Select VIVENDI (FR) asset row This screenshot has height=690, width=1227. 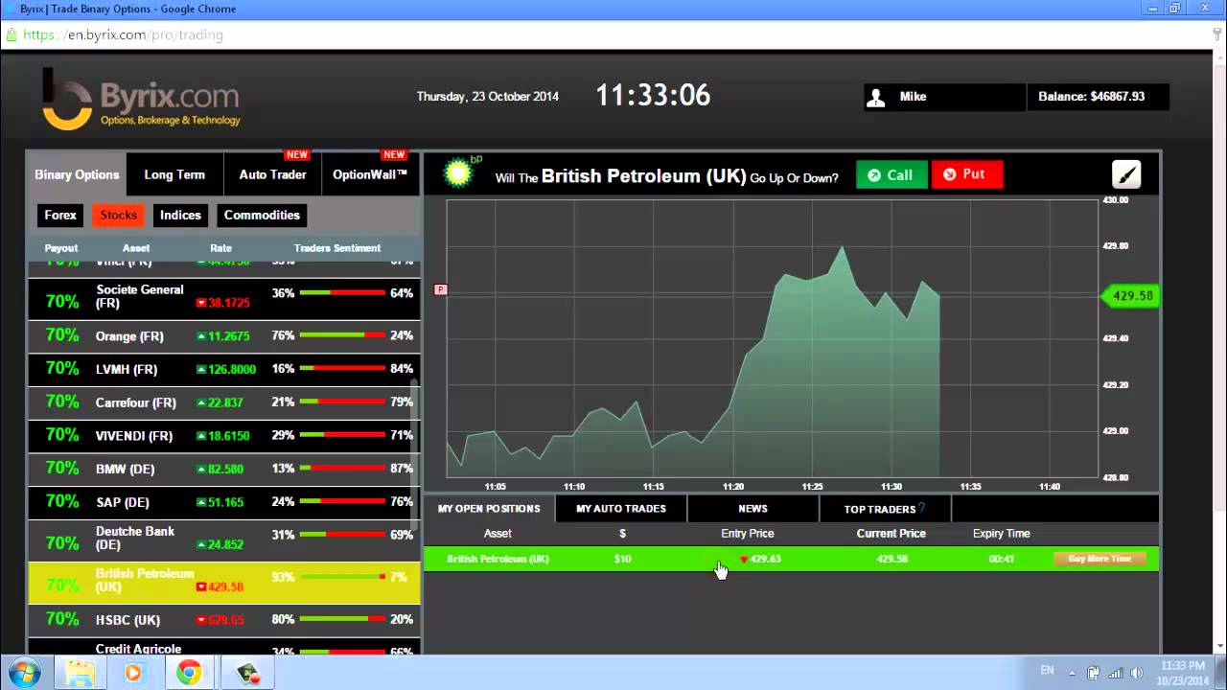(224, 435)
